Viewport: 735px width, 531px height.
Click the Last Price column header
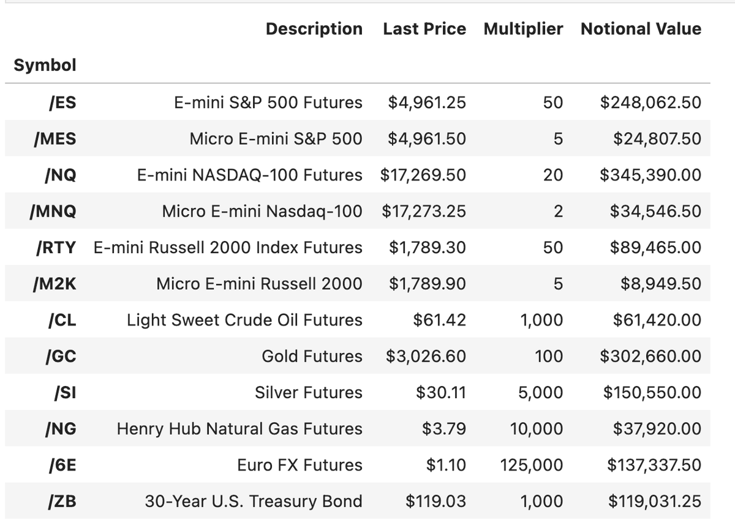click(x=424, y=29)
